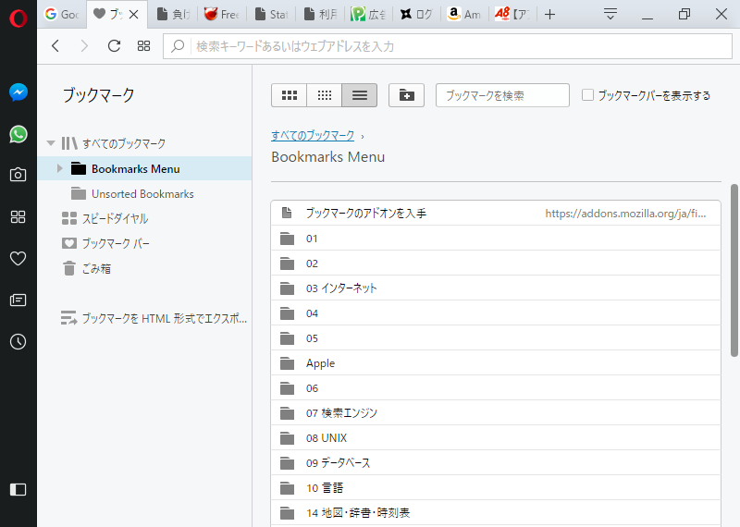The image size is (740, 527).
Task: Select ブックマーク バー in the tree
Action: 116,243
